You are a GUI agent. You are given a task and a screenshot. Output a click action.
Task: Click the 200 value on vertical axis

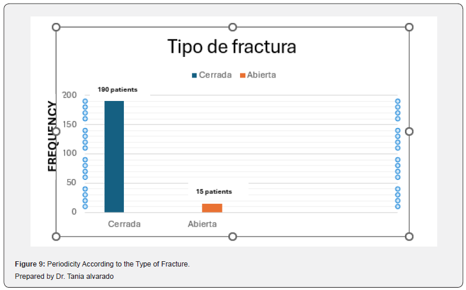coord(69,95)
